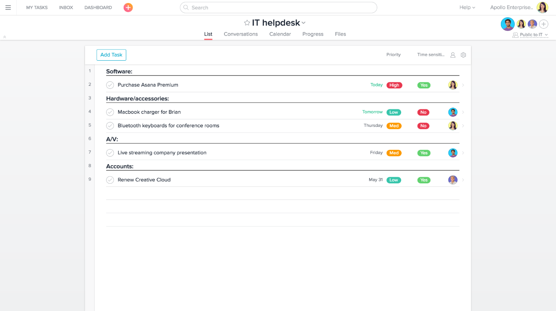The height and width of the screenshot is (311, 556).
Task: Click in the Search field
Action: (278, 8)
